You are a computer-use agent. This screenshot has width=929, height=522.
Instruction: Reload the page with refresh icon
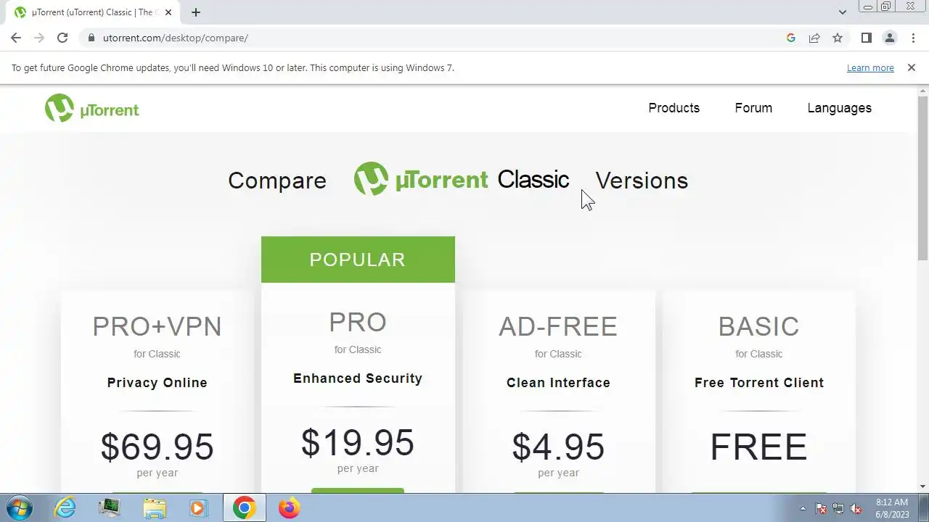[x=62, y=38]
